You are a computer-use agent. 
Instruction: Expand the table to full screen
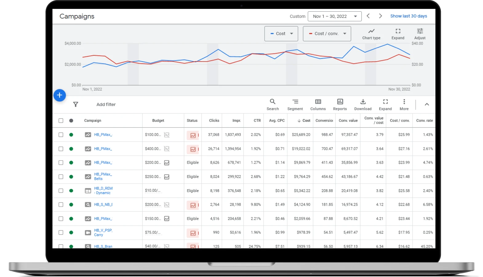pyautogui.click(x=385, y=105)
